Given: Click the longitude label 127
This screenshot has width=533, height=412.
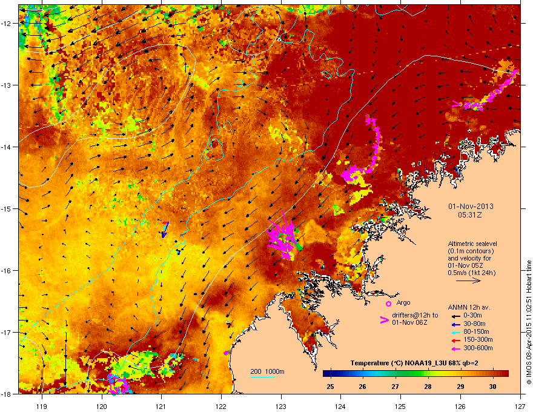Looking at the screenshot, I should (520, 406).
